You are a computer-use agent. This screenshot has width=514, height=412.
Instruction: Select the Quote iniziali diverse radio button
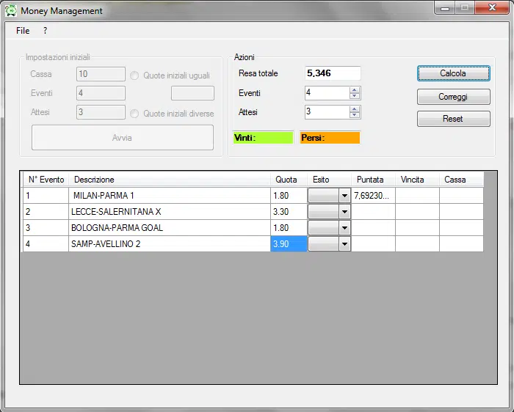[x=134, y=114]
